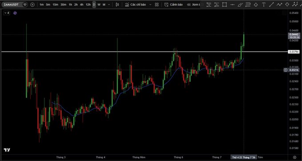Click the Tháng 6 time axis label

179,157
